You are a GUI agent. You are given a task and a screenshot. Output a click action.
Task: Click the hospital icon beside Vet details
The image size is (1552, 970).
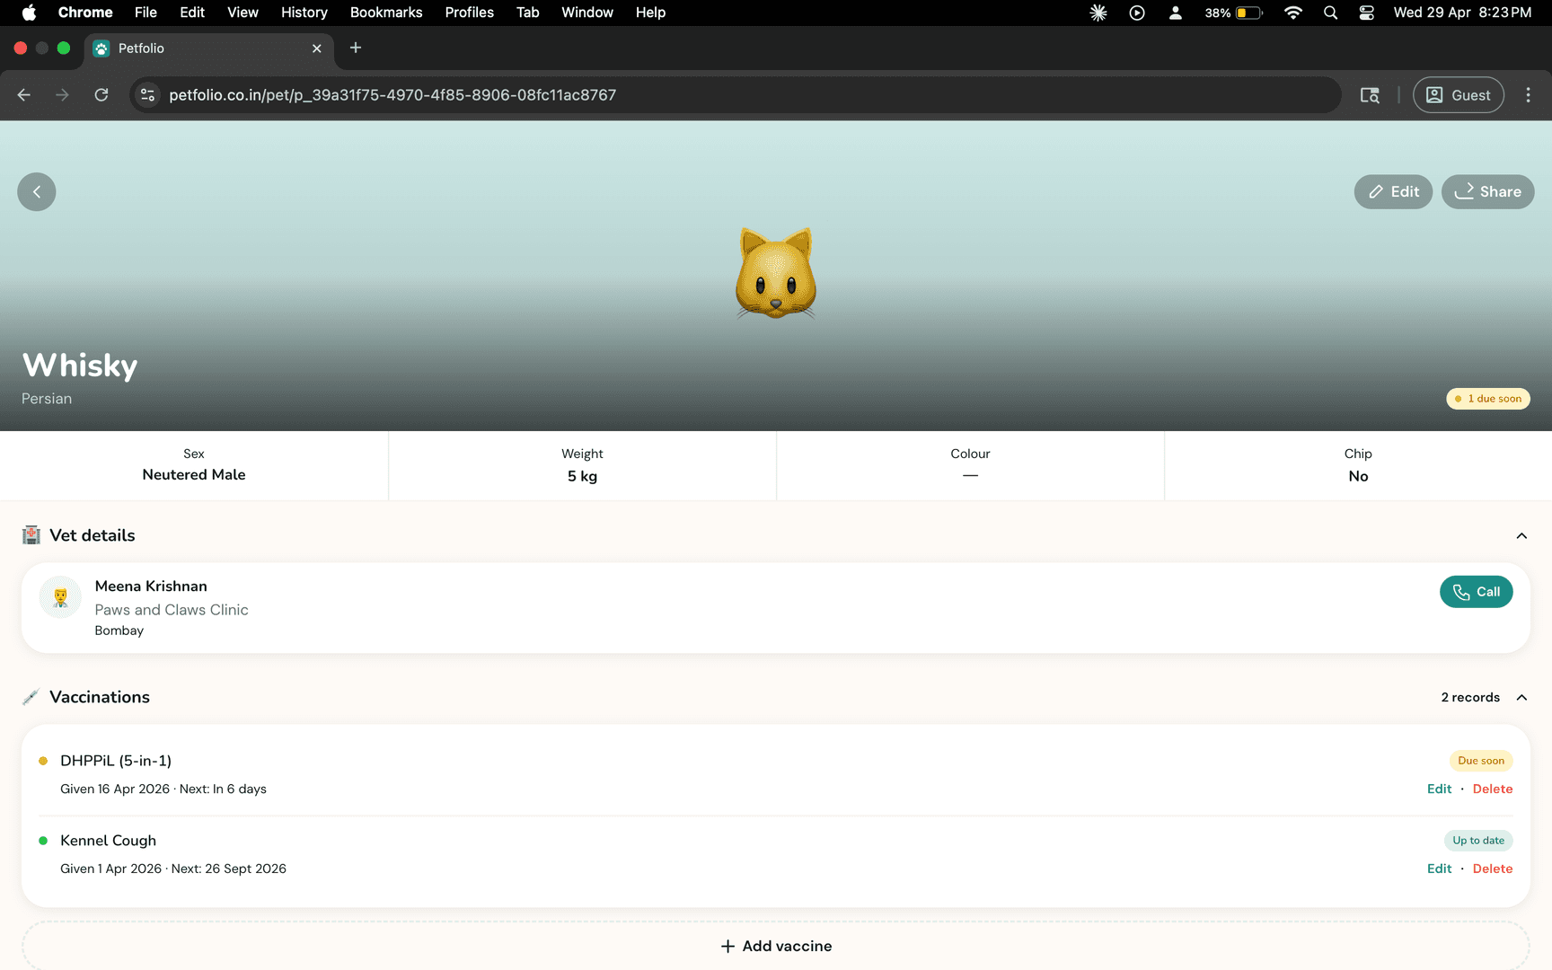[x=31, y=535]
